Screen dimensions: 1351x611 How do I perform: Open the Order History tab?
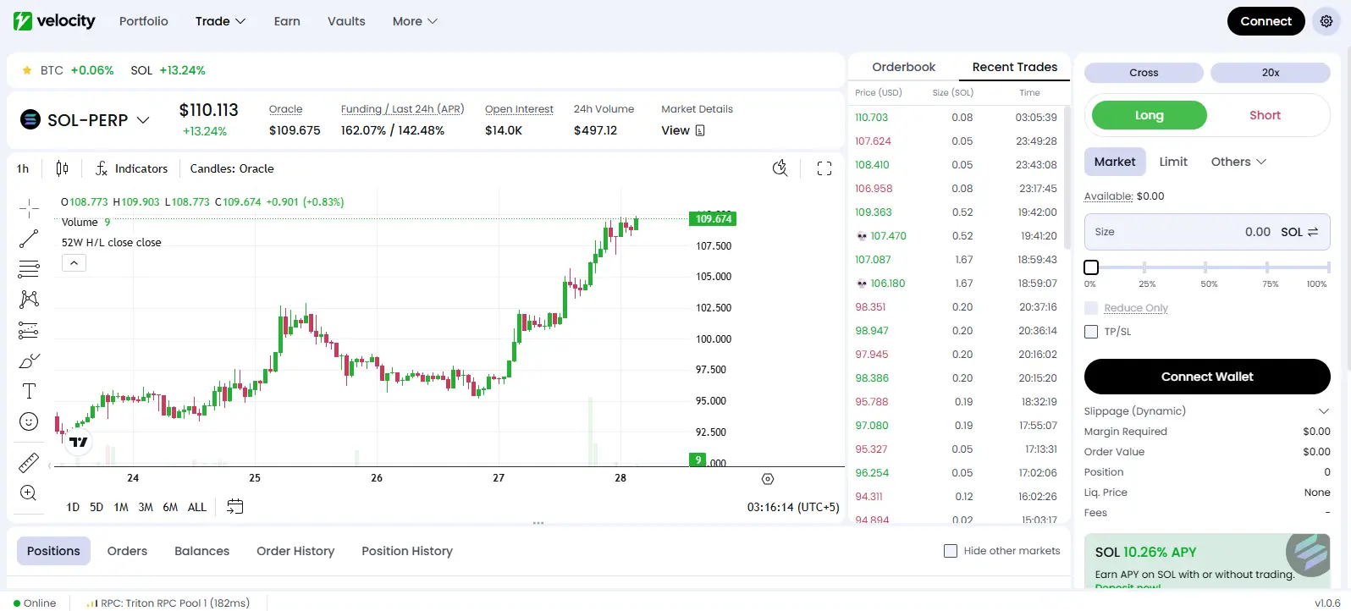point(295,551)
